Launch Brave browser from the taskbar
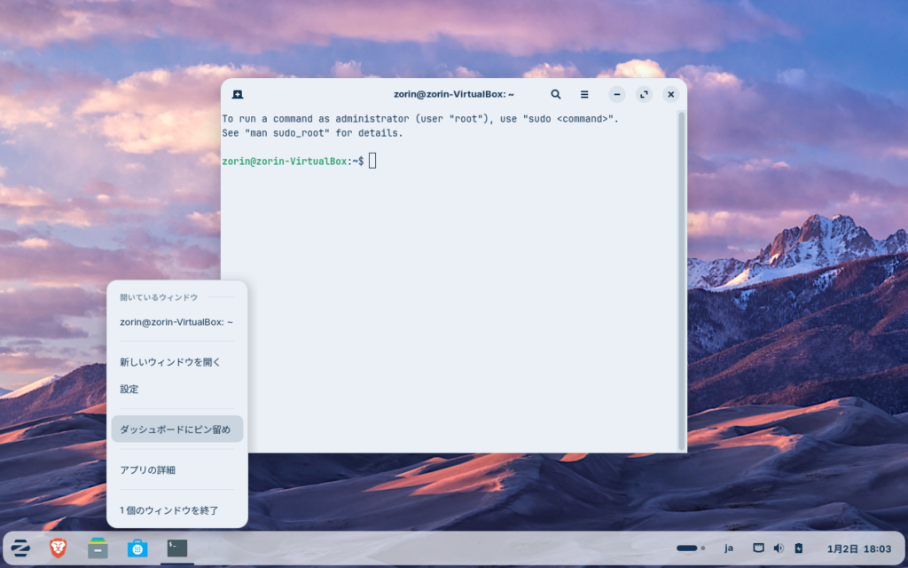 click(x=59, y=548)
